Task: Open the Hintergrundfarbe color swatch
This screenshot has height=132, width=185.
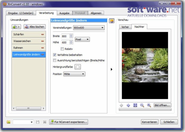Action: point(78,67)
